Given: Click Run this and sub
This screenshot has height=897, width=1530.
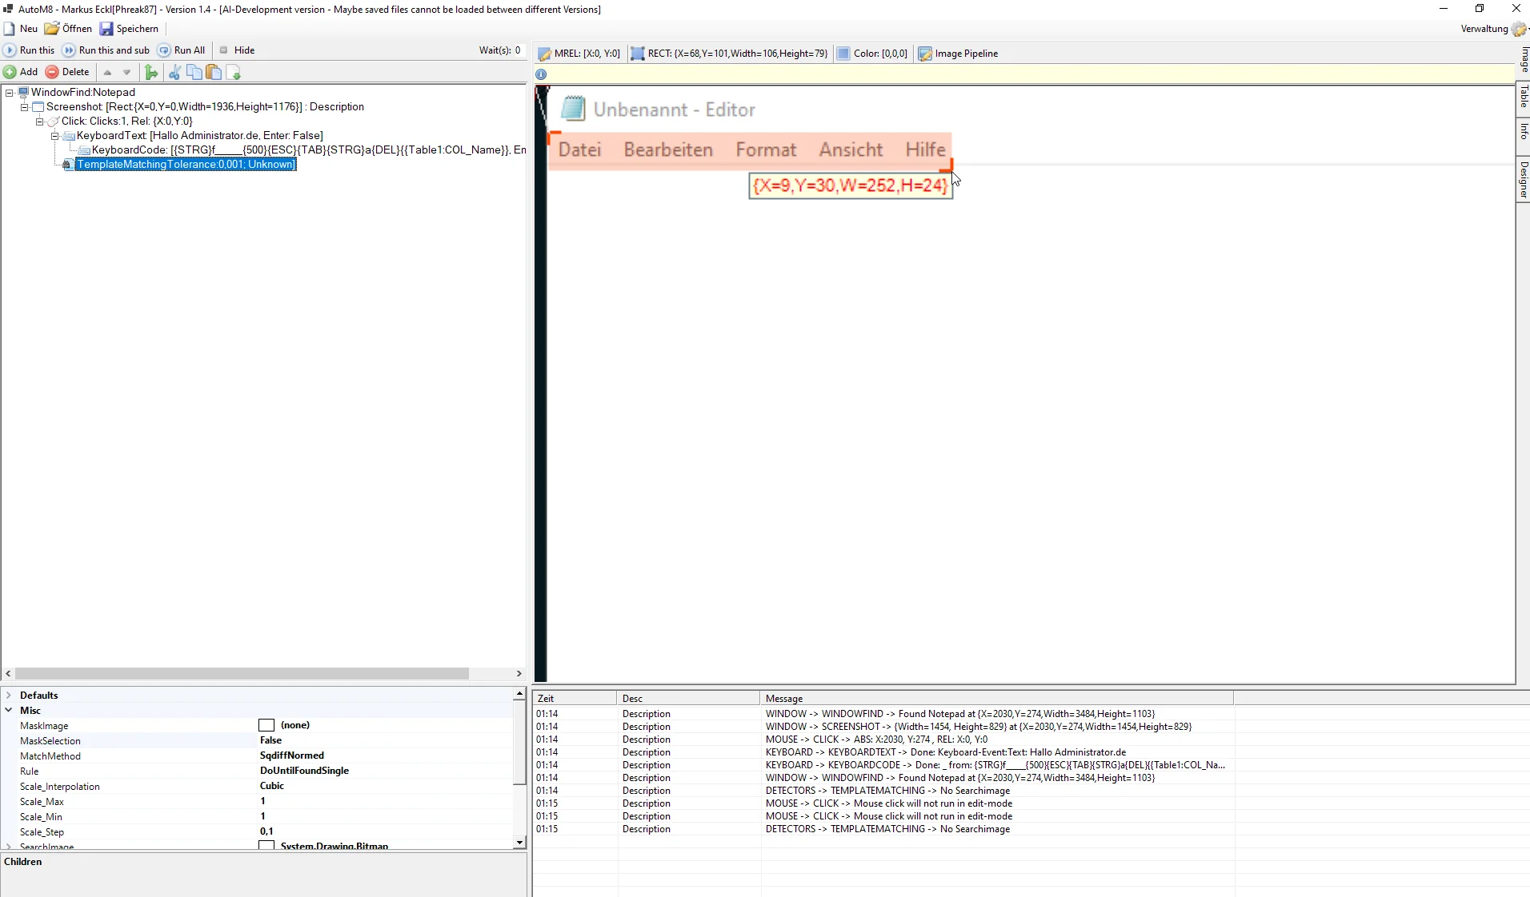Looking at the screenshot, I should point(106,50).
